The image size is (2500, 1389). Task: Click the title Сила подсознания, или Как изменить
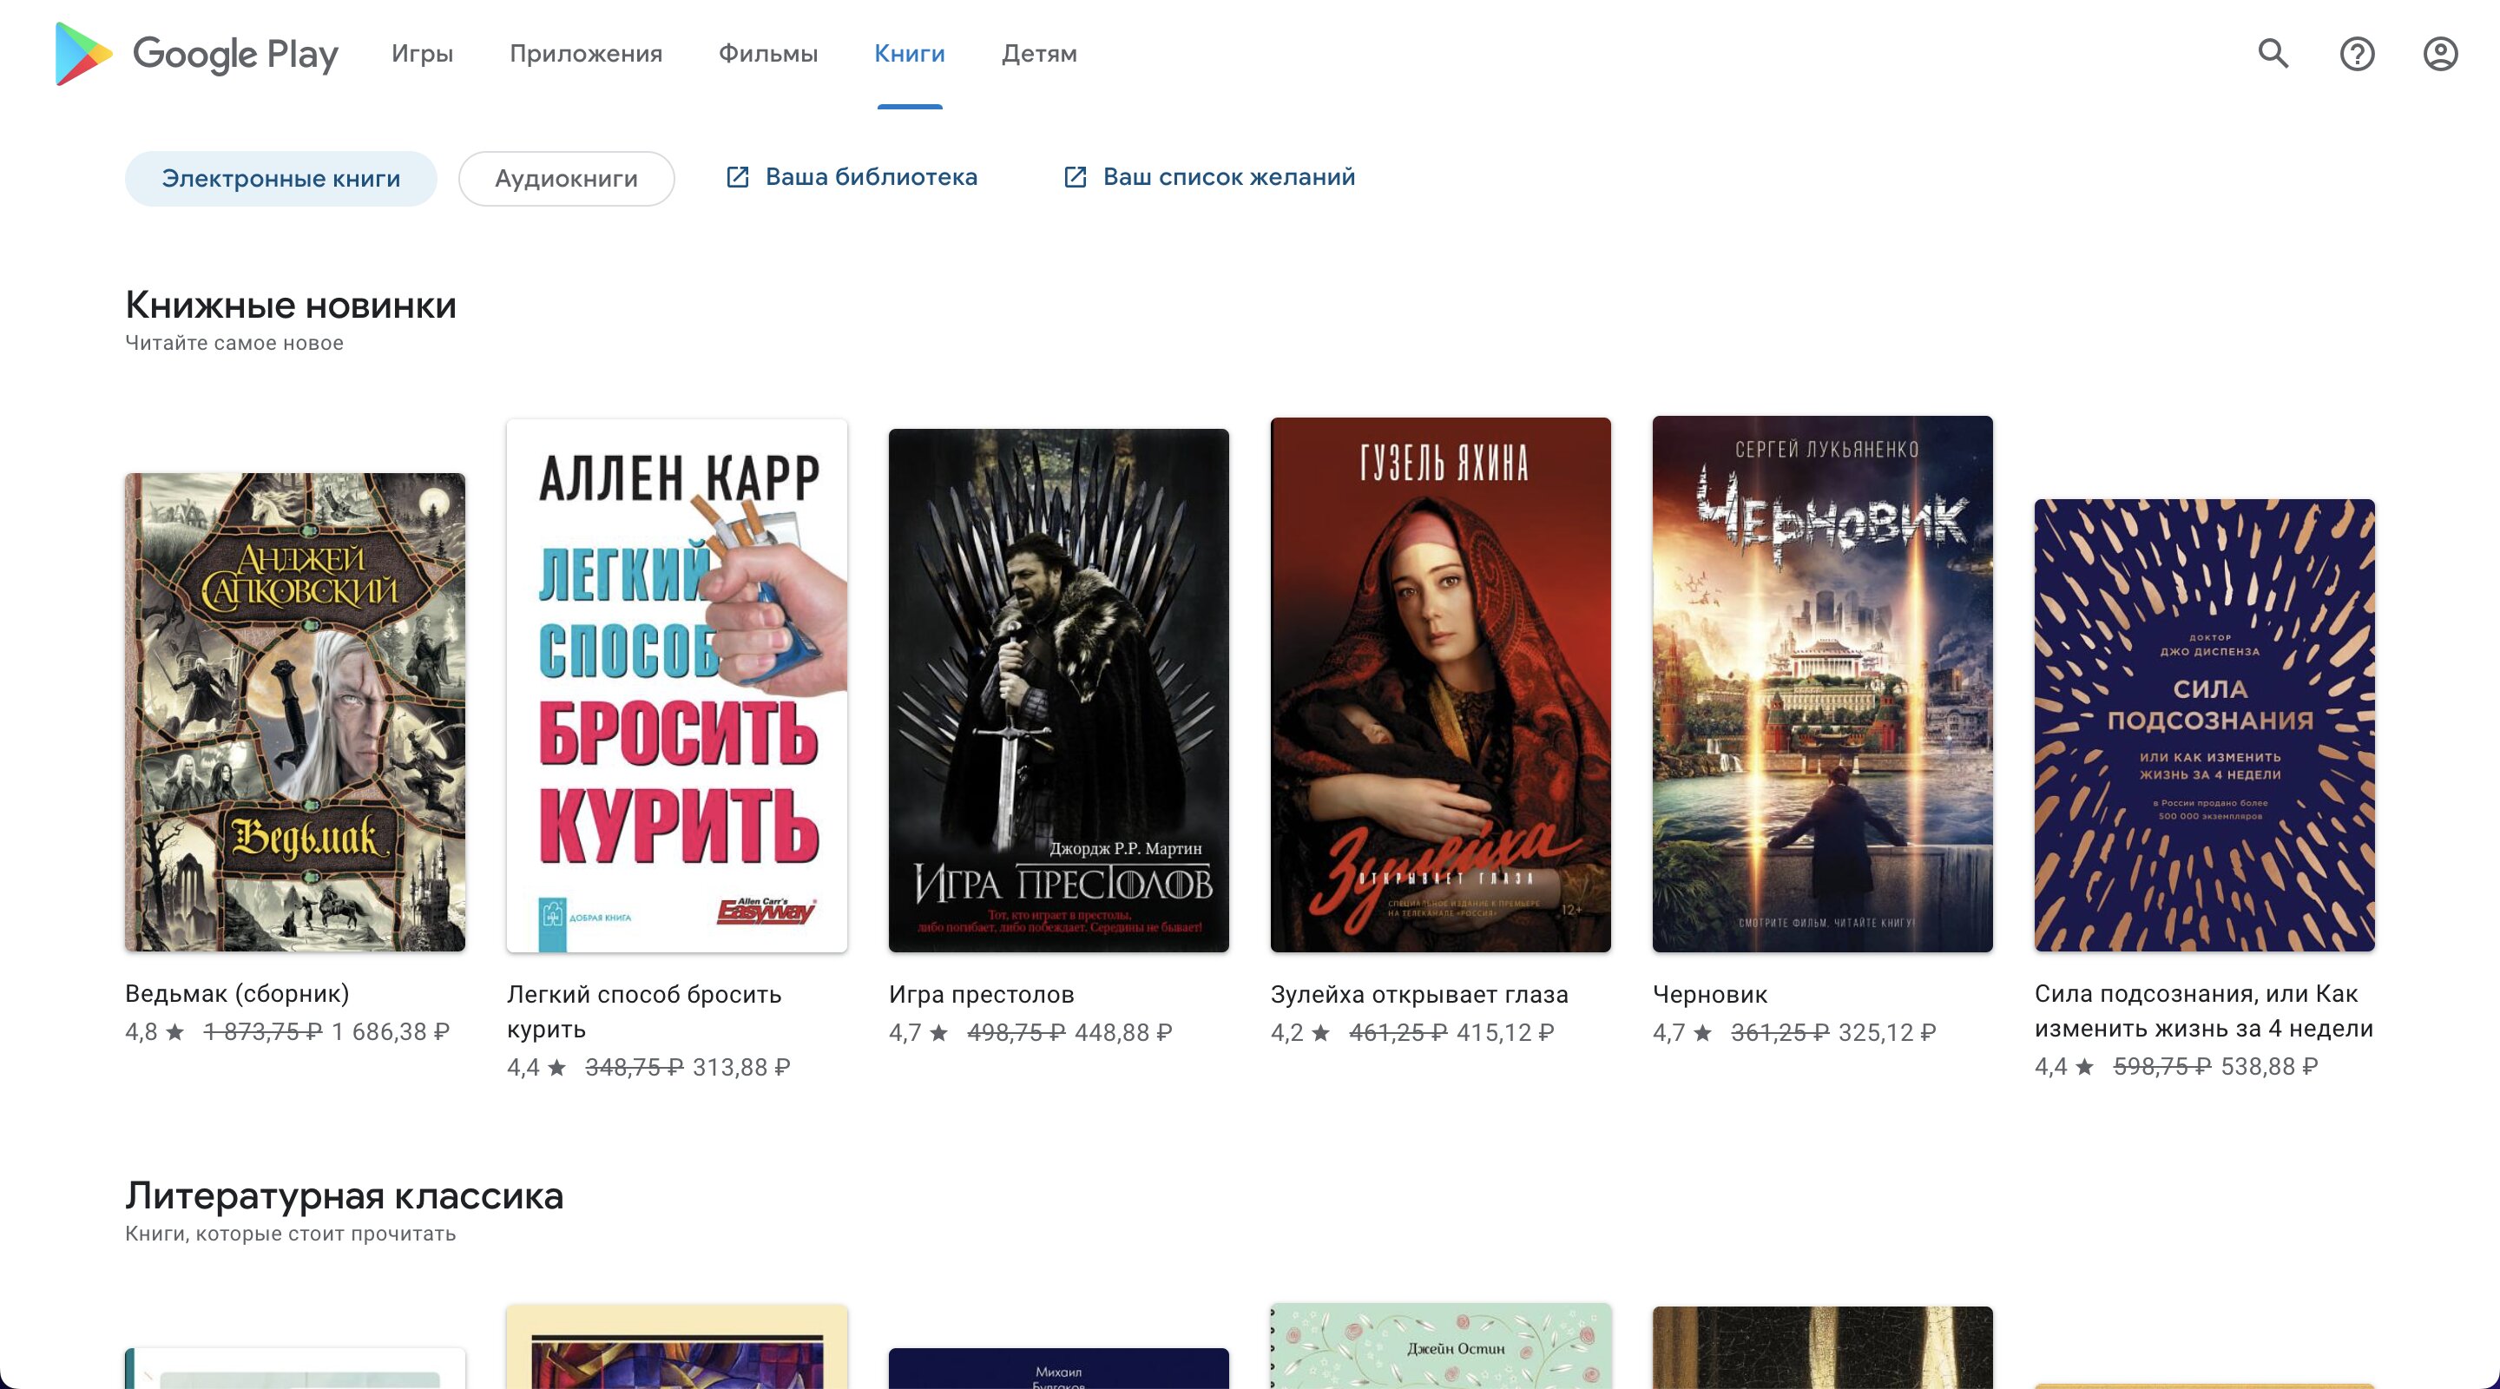coord(2203,1010)
